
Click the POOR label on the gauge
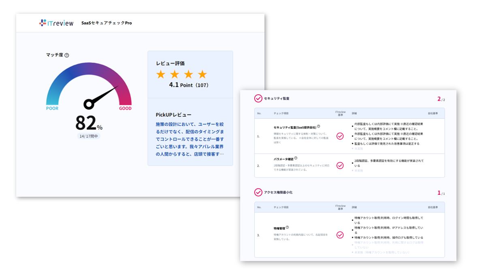[x=52, y=108]
